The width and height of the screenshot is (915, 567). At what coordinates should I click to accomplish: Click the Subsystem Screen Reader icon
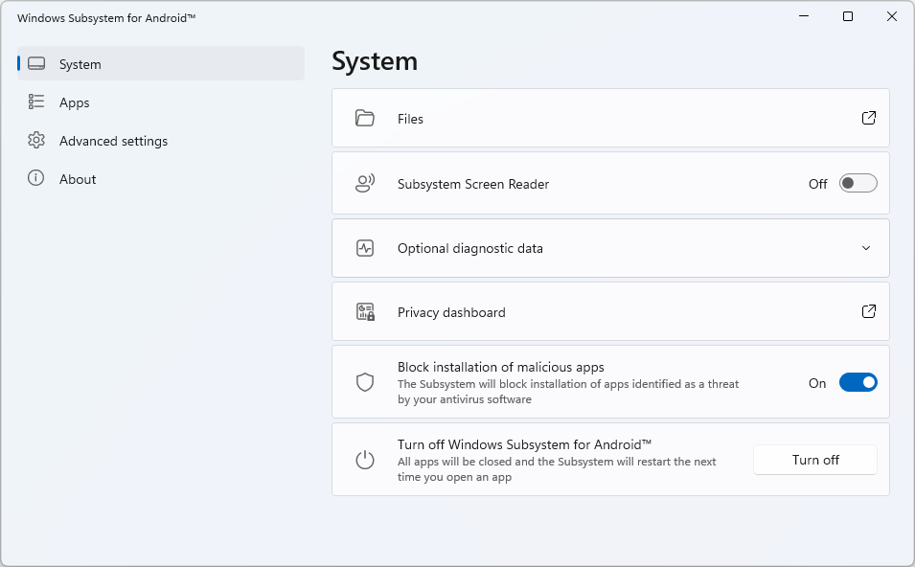pos(364,184)
